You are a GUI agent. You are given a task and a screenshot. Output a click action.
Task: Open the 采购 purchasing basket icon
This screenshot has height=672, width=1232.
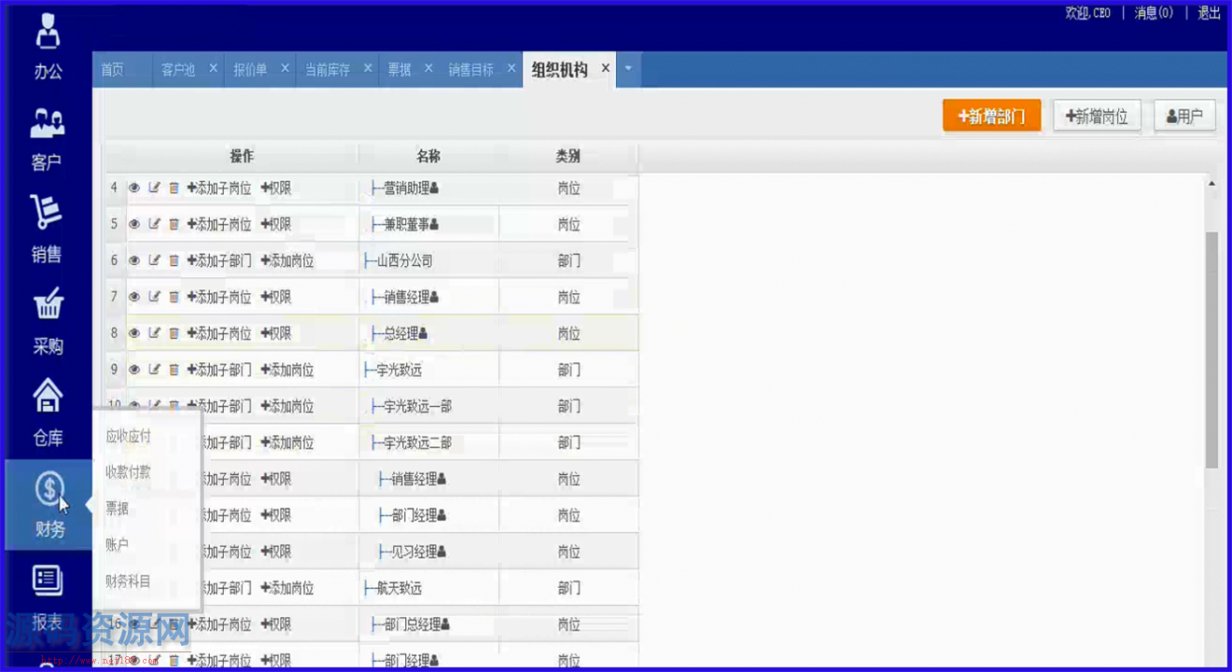[48, 320]
